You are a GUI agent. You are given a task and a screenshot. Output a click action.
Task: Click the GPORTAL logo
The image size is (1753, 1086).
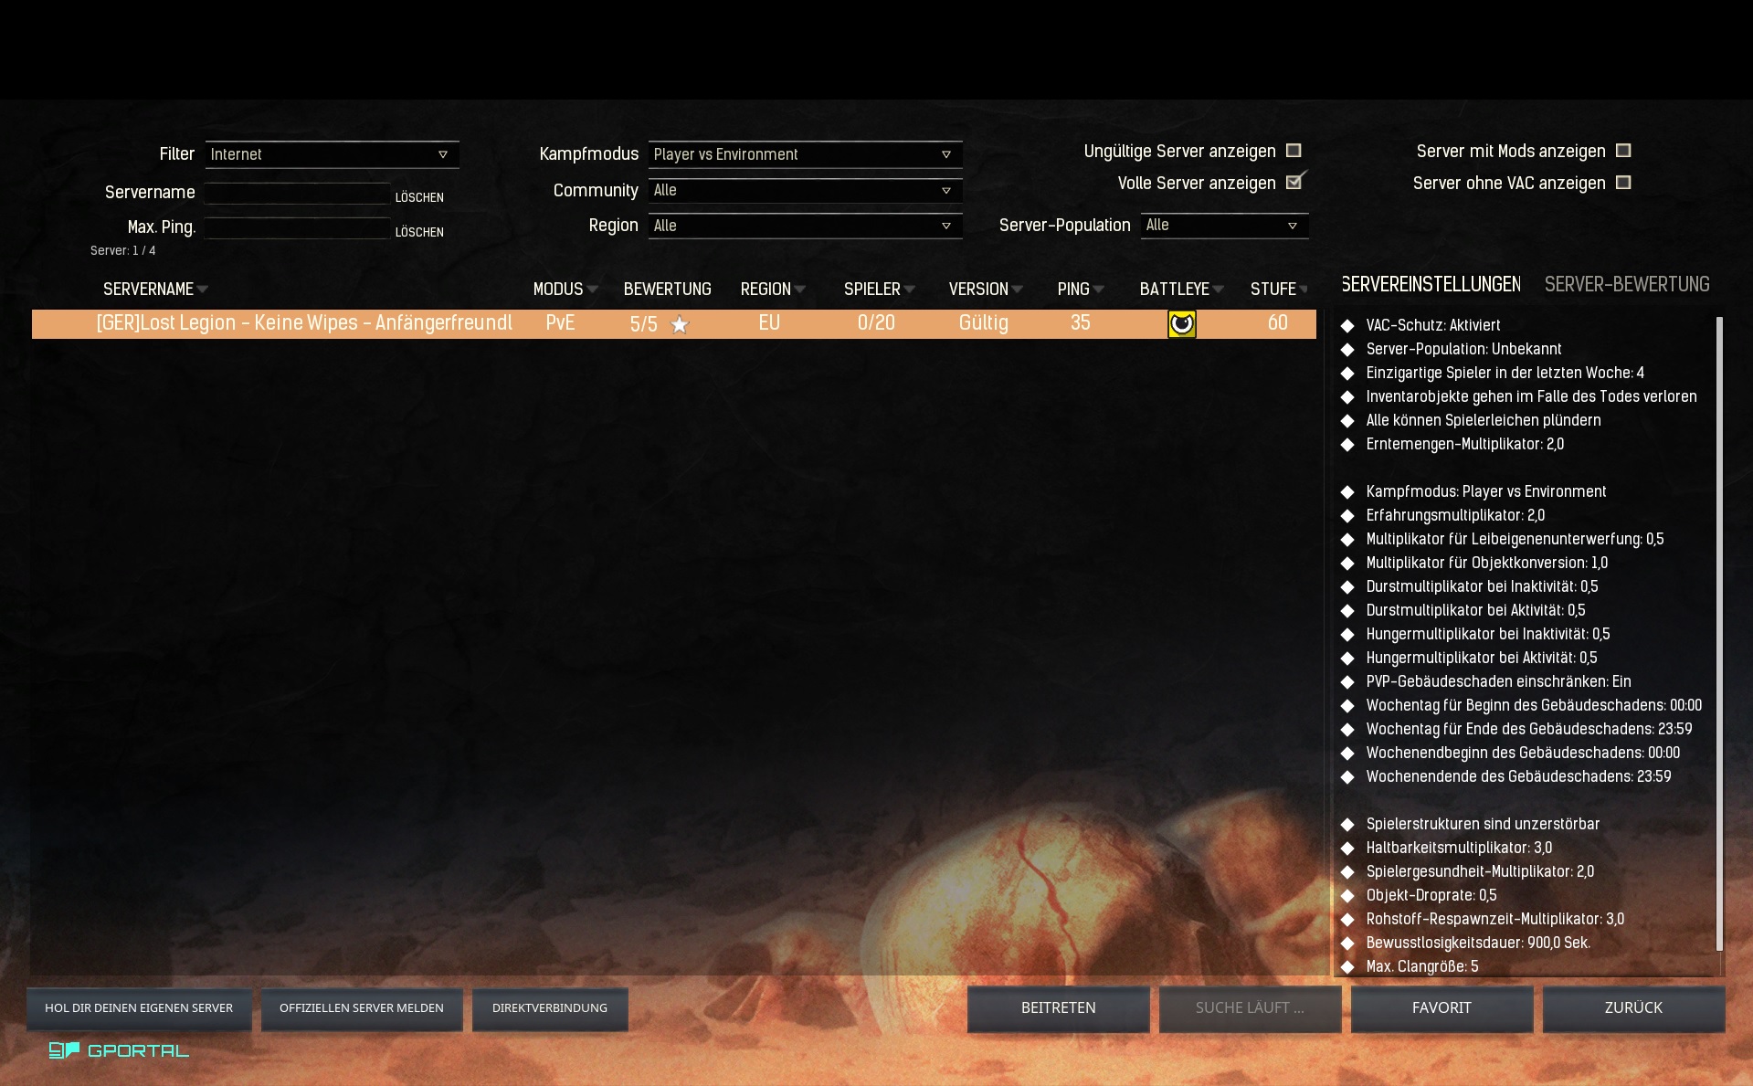119,1050
